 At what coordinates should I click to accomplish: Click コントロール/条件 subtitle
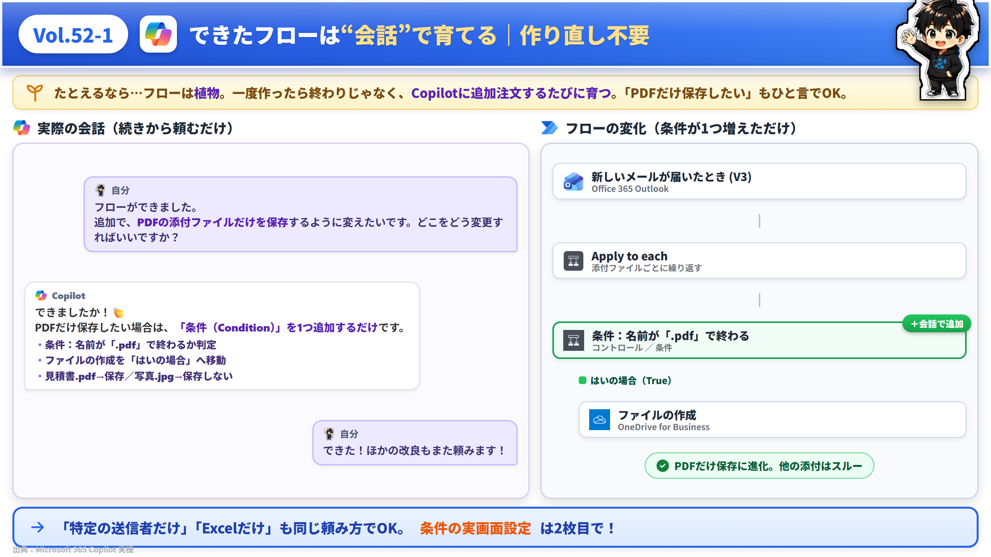click(632, 347)
